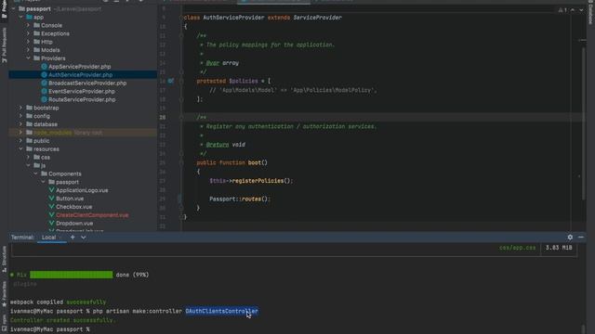
Task: Open RouteServiceProvider.php file
Action: tap(82, 99)
